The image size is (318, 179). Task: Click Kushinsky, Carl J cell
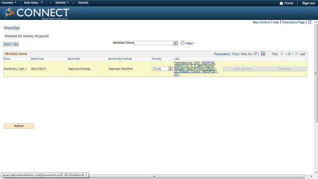coord(15,69)
